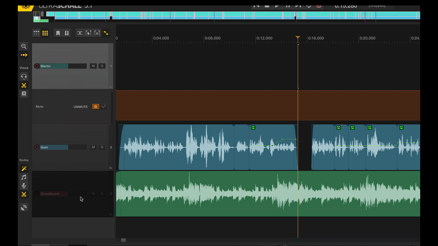Select the small grid layout icon
This screenshot has width=438, height=246.
[x=36, y=33]
